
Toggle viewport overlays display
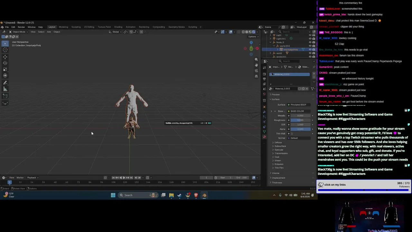(x=230, y=32)
